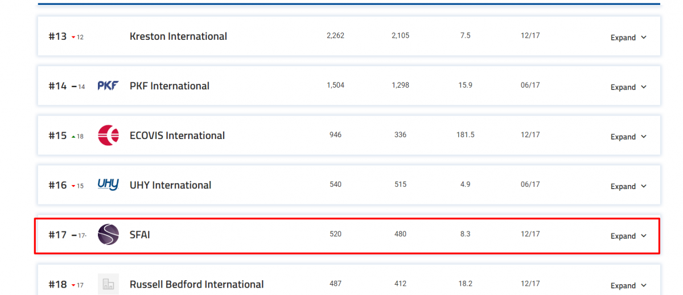This screenshot has width=683, height=295.
Task: Select the #15 rank label
Action: [57, 136]
